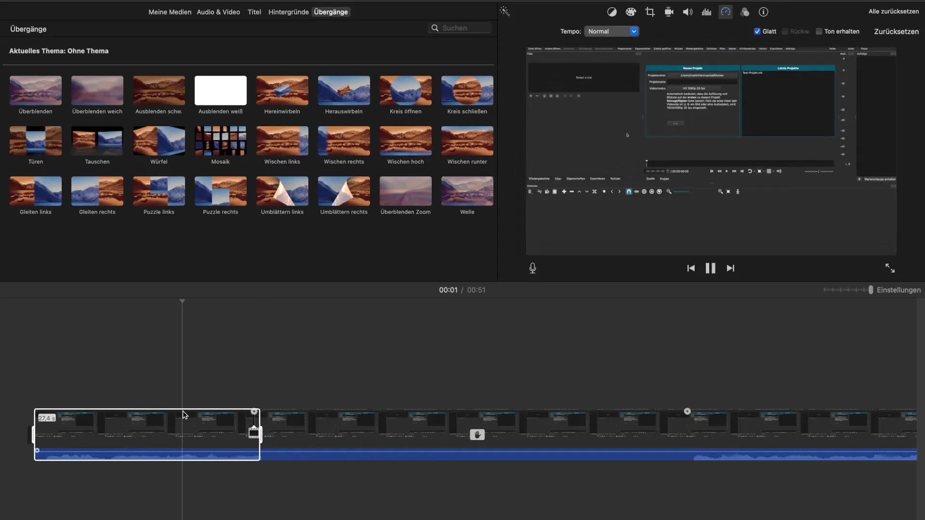Select the Wischen links transition

pyautogui.click(x=282, y=141)
